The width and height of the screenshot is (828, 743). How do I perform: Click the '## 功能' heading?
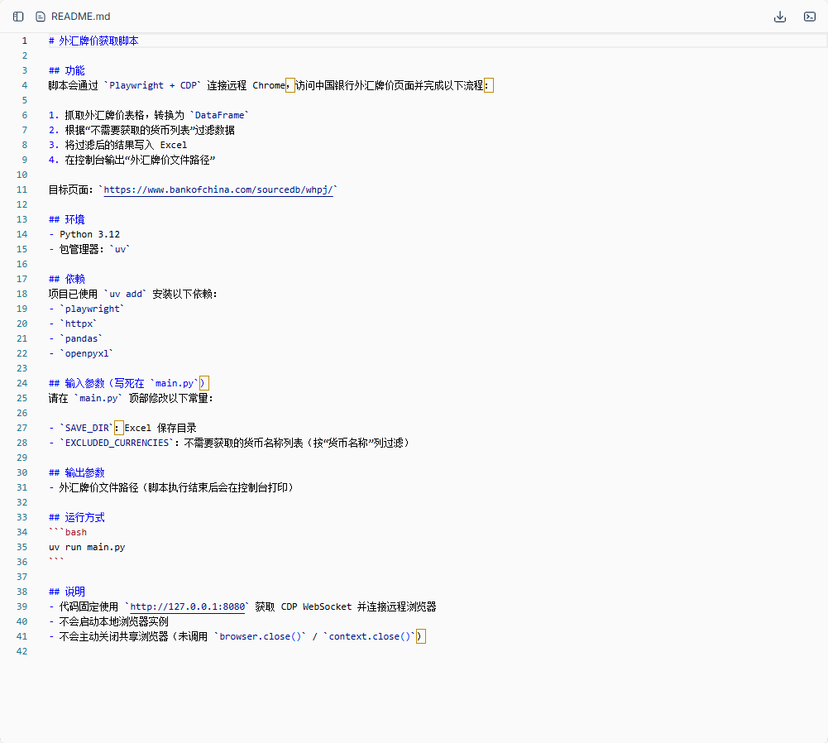point(66,70)
